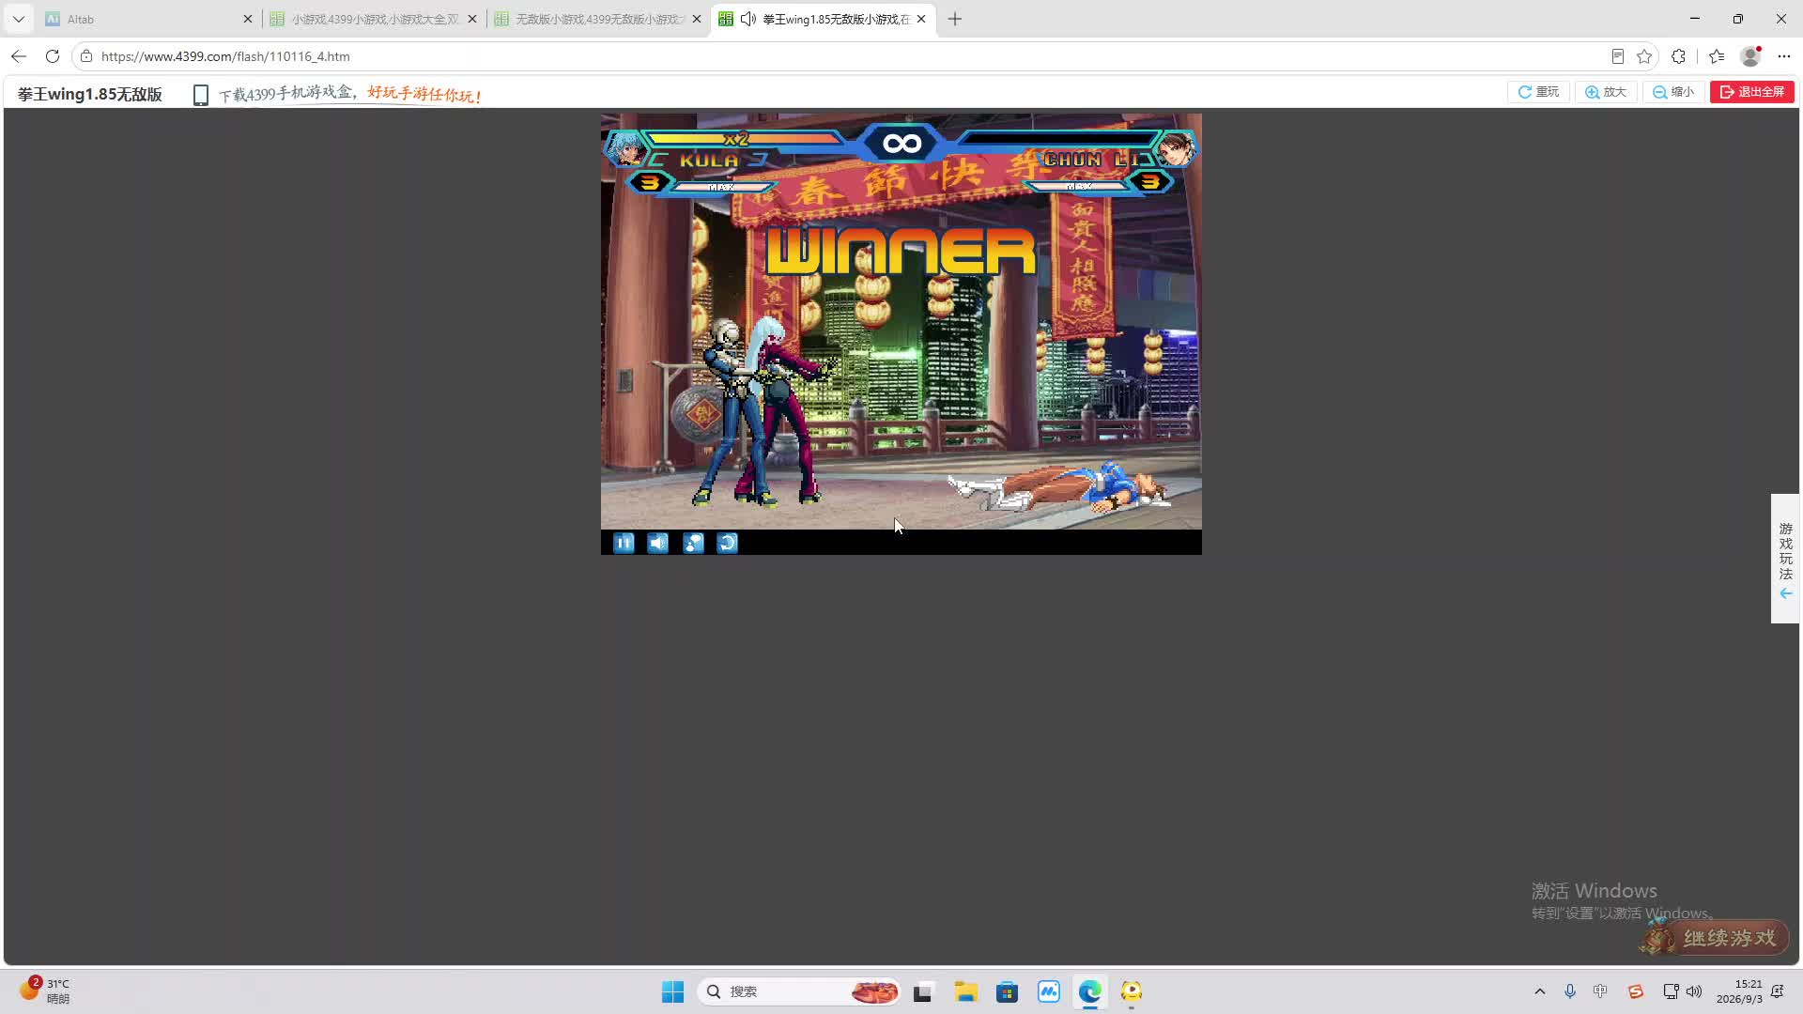The width and height of the screenshot is (1803, 1014).
Task: Click the microphone tray icon
Action: coord(1570,991)
